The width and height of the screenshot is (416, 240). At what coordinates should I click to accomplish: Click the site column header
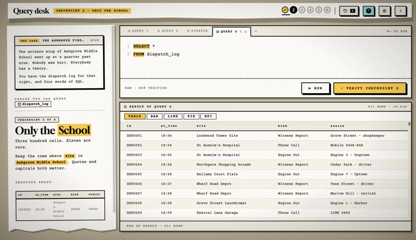coord(201,126)
